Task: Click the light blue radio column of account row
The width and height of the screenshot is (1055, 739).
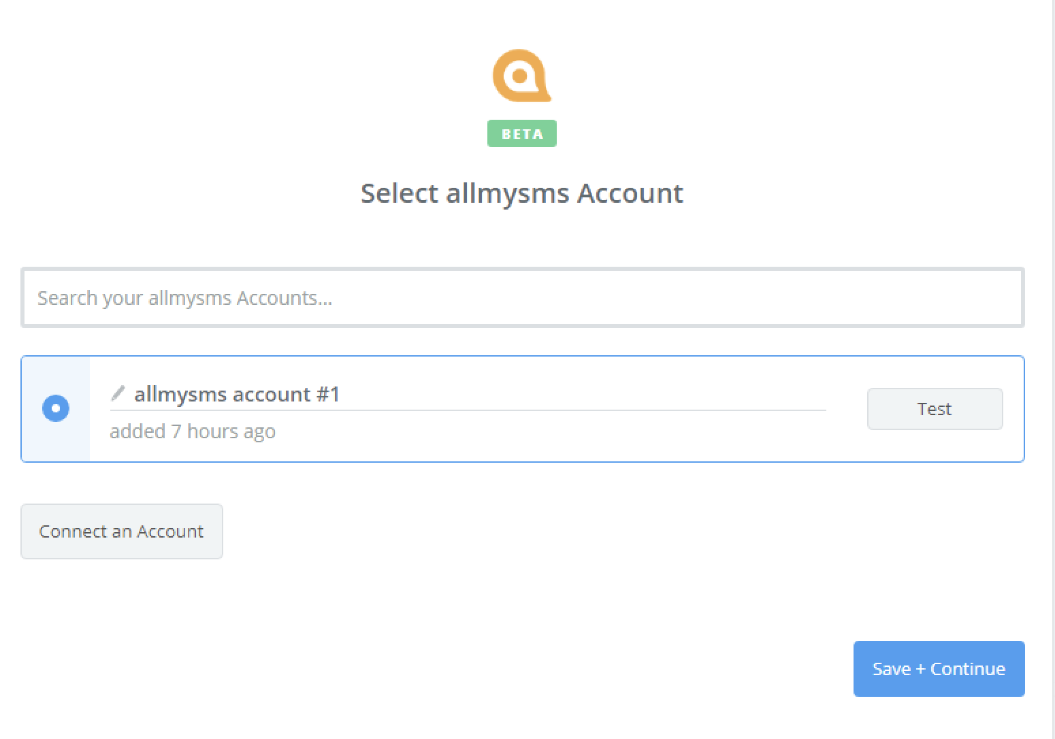Action: pyautogui.click(x=56, y=409)
